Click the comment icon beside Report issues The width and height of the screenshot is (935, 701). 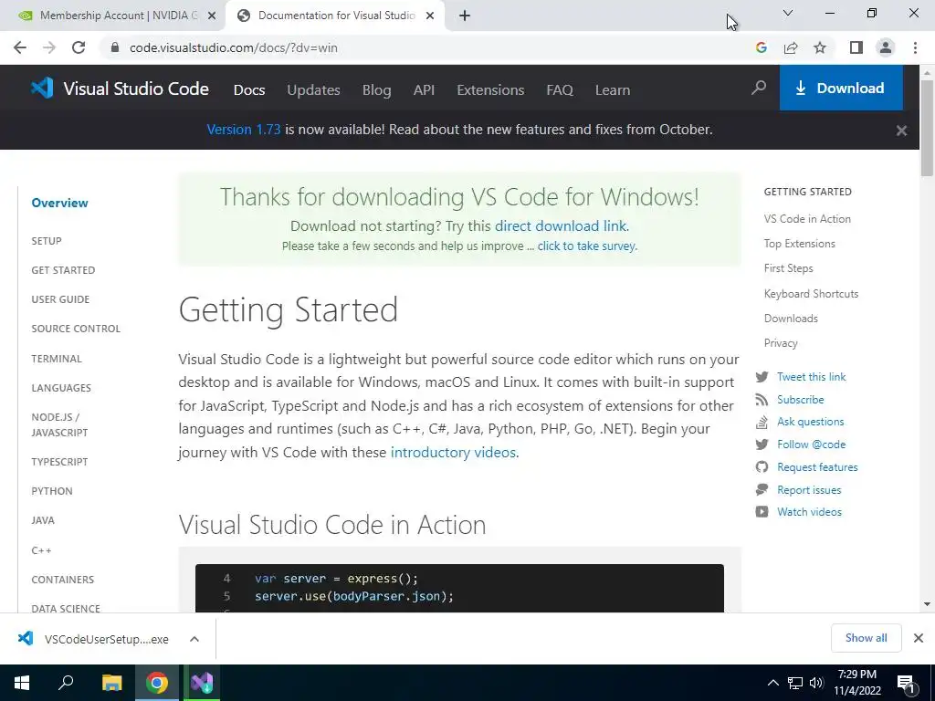coord(762,490)
